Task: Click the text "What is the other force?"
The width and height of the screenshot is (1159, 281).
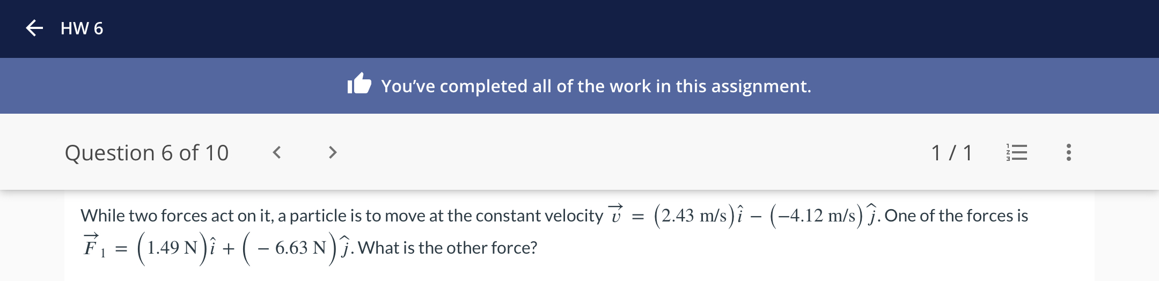Action: click(448, 248)
